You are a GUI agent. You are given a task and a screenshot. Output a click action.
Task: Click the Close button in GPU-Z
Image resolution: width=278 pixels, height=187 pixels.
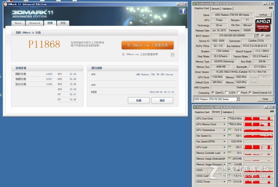pos(265,99)
